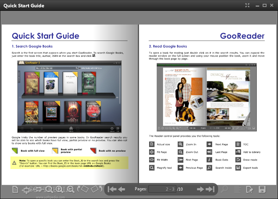Select the Fit Page tool in bottom toolbar
This screenshot has height=199, width=278.
[x=26, y=190]
